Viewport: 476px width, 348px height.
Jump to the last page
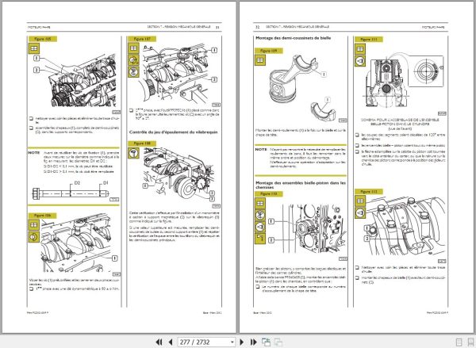tap(254, 342)
